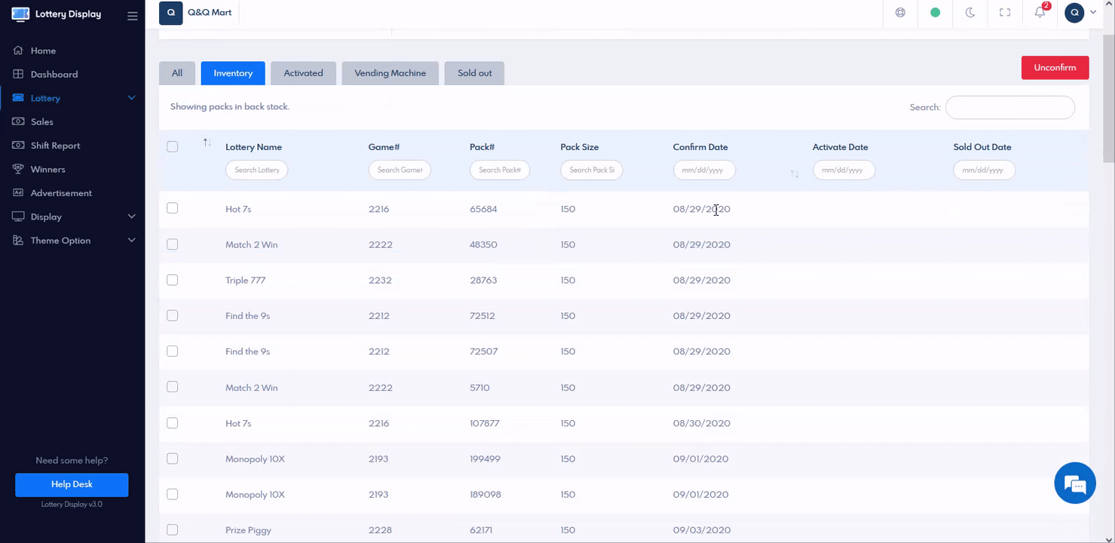1115x543 pixels.
Task: Expand the Lottery sidebar menu
Action: [131, 98]
